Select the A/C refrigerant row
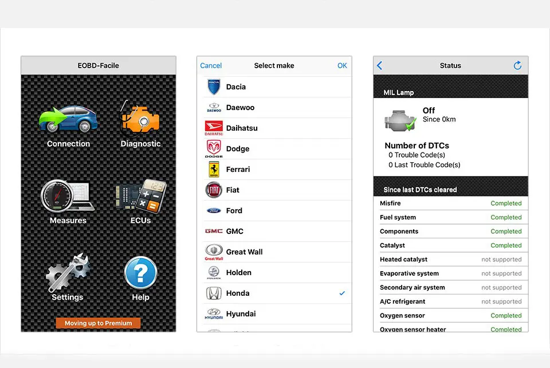The width and height of the screenshot is (550, 368). [451, 302]
